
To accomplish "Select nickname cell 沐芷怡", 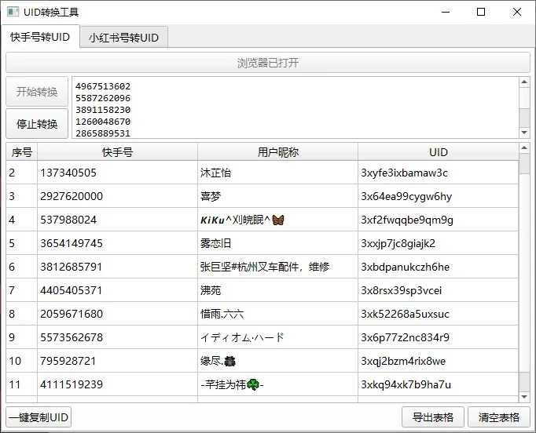I will (278, 173).
